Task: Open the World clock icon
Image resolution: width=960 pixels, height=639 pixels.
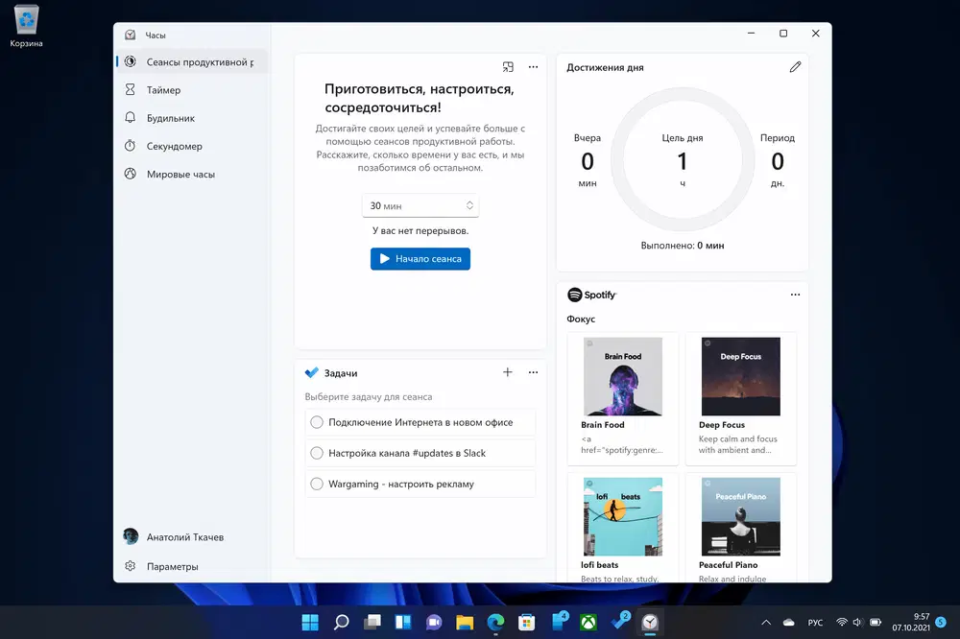Action: coord(130,174)
